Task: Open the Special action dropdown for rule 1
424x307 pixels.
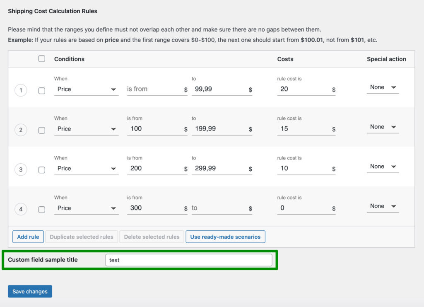Action: pos(382,87)
